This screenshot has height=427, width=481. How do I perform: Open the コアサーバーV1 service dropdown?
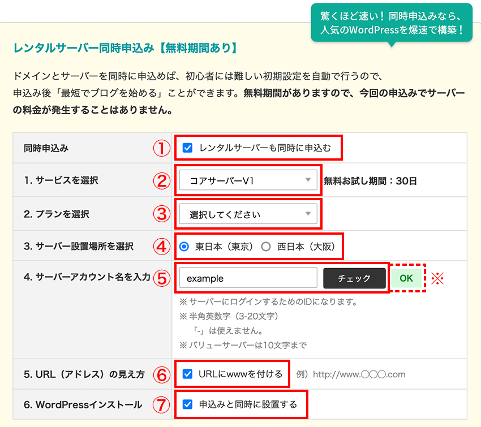pyautogui.click(x=247, y=181)
